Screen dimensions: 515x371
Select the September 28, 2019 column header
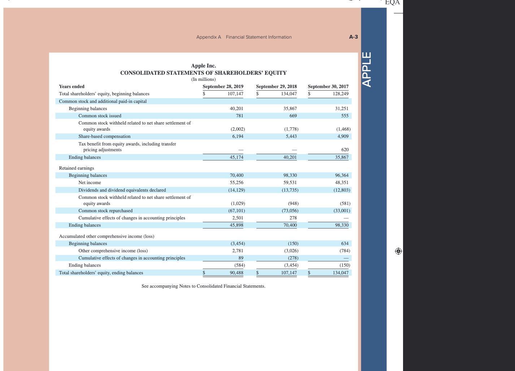point(223,87)
